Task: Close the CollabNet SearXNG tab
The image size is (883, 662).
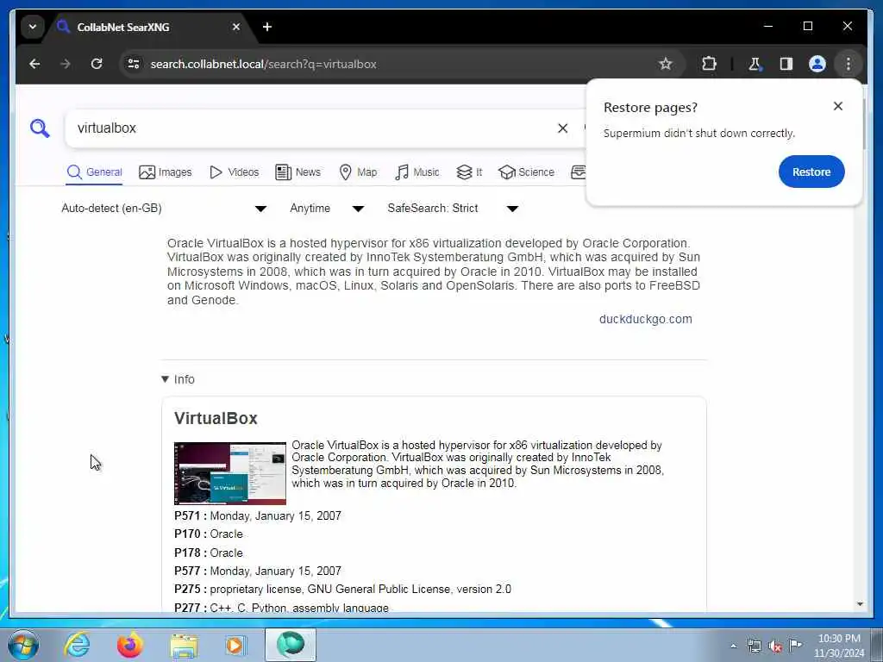Action: (236, 27)
